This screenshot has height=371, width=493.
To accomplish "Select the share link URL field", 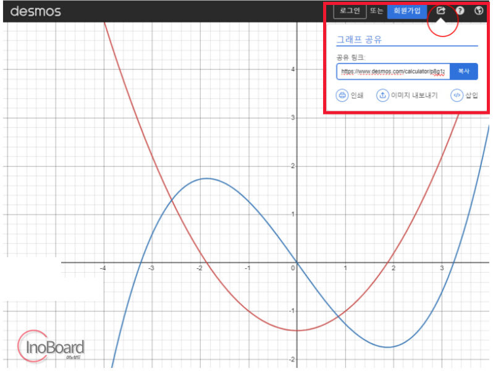I will (x=393, y=72).
